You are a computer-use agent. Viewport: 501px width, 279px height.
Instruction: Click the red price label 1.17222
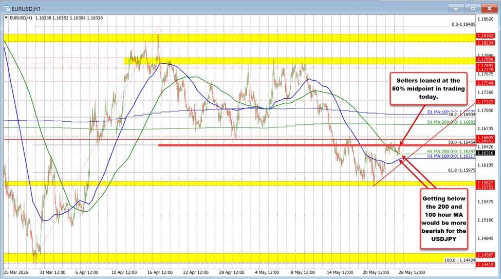(x=486, y=102)
